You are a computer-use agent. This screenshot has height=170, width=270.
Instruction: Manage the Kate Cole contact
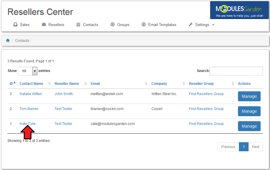(x=249, y=126)
